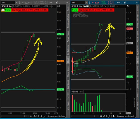Zoom in on the SPX chart

pyautogui.click(x=38, y=116)
